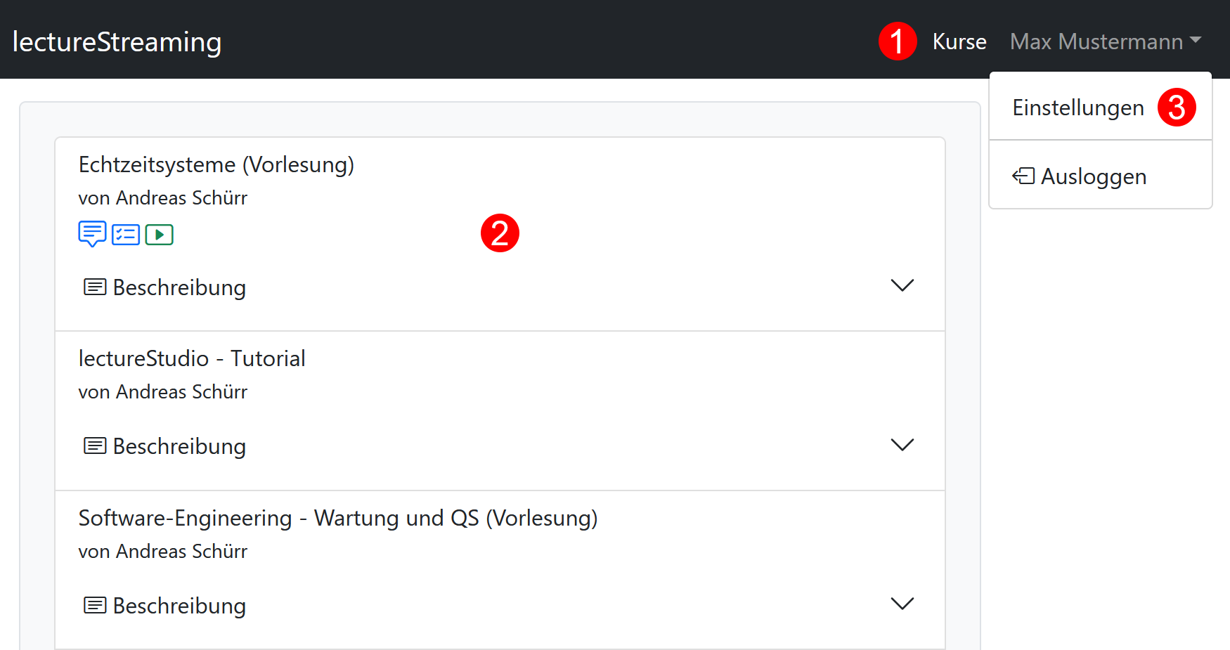This screenshot has height=650, width=1230.
Task: Open the Max Mustermann user dropdown
Action: [x=1105, y=41]
